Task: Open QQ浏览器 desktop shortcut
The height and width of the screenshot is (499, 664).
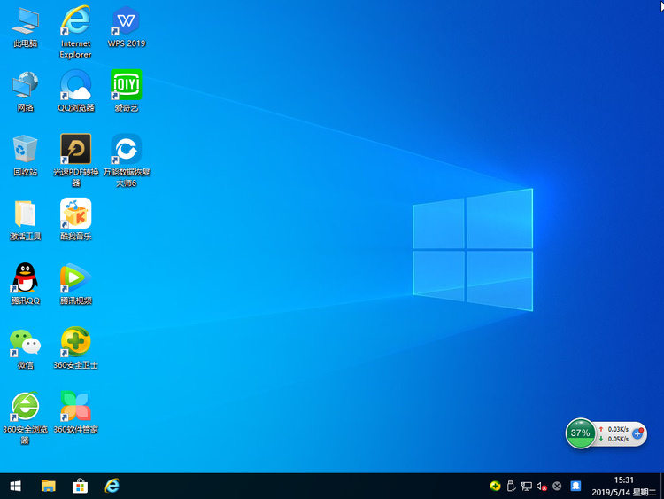Action: [x=75, y=85]
